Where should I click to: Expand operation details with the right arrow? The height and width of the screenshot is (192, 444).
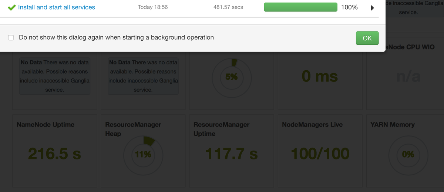tap(373, 7)
